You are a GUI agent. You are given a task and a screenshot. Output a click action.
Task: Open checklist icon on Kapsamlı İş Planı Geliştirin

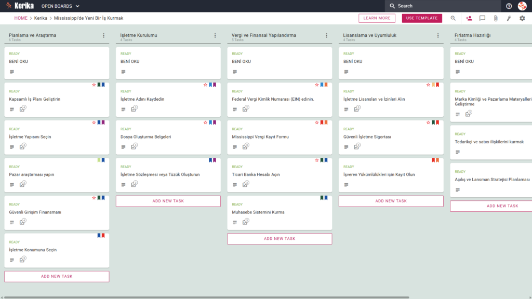(x=22, y=109)
